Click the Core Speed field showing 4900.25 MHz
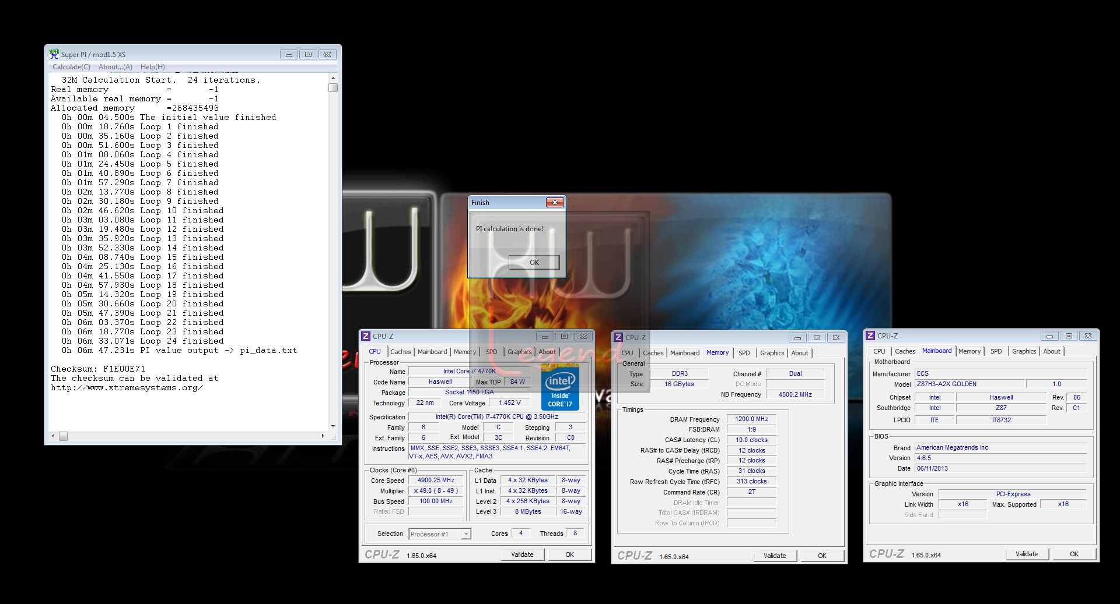The width and height of the screenshot is (1120, 604). [436, 481]
